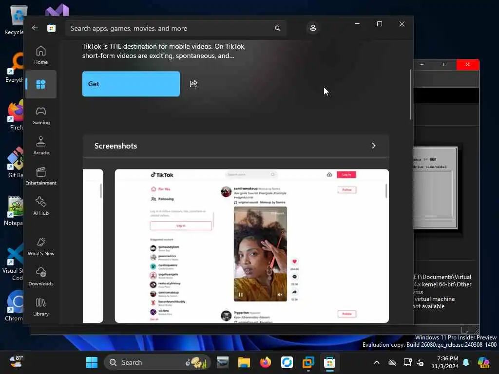This screenshot has width=499, height=374.
Task: Share the TikTok app via share icon
Action: [x=193, y=84]
